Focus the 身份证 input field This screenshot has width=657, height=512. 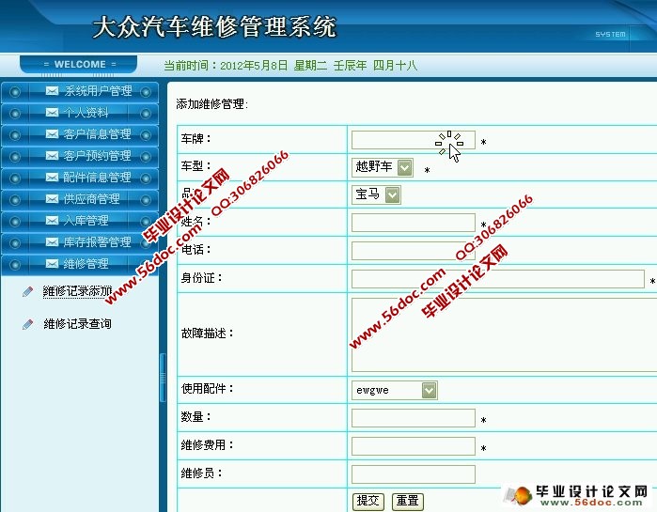click(x=498, y=279)
